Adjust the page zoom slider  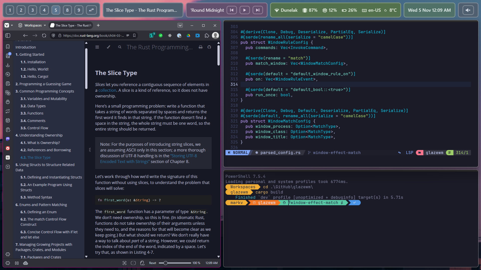[x=165, y=263]
